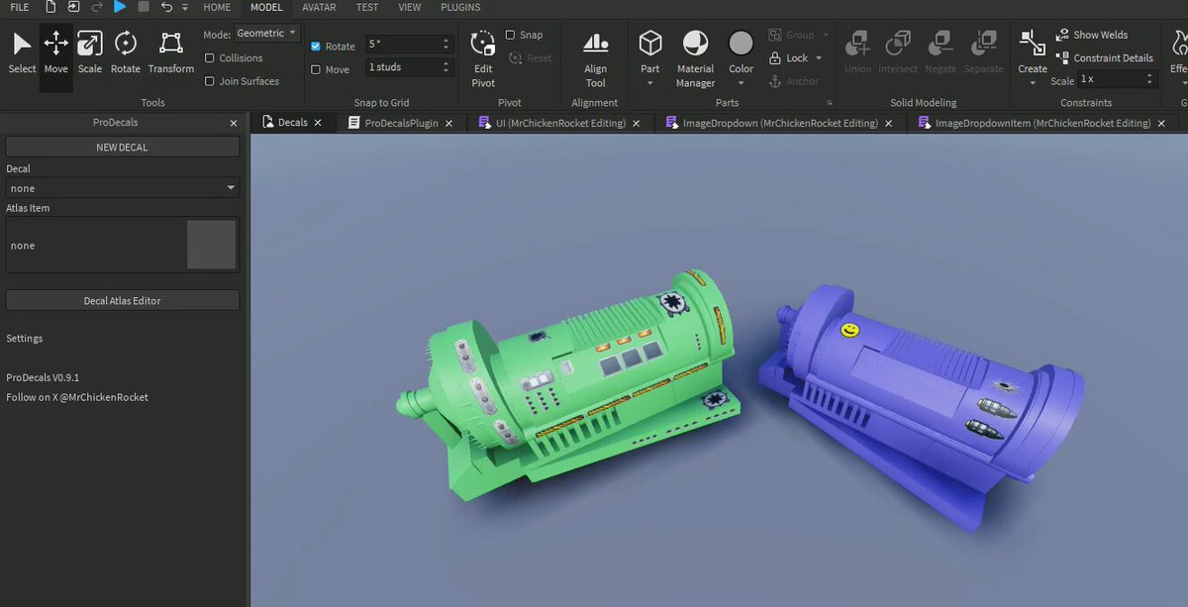
Task: Open the Material Manager
Action: pyautogui.click(x=695, y=58)
